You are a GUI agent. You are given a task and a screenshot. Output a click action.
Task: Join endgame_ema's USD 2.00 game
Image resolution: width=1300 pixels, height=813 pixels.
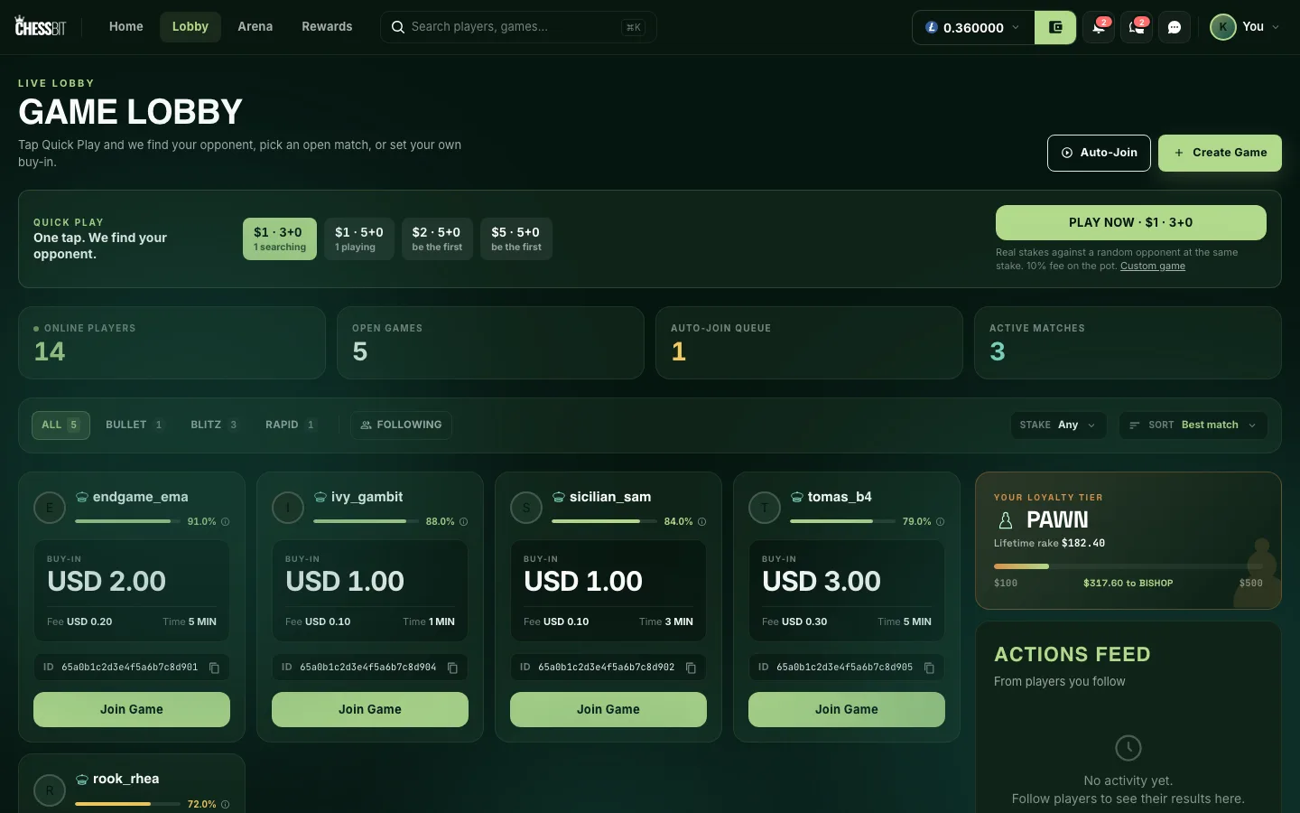(132, 709)
